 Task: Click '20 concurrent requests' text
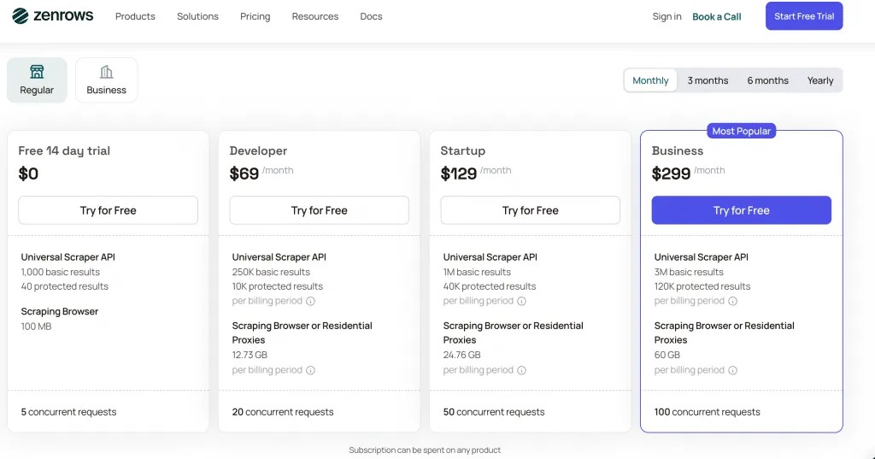pyautogui.click(x=283, y=412)
